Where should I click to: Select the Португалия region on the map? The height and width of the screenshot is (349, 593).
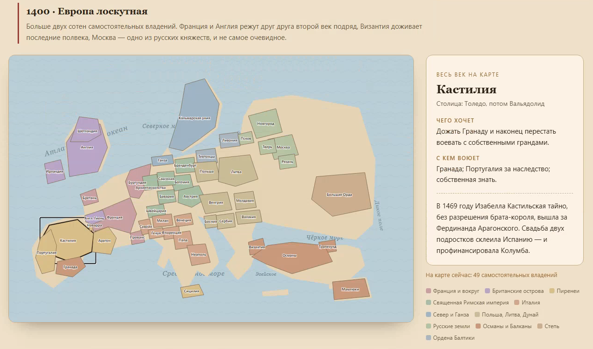point(46,252)
